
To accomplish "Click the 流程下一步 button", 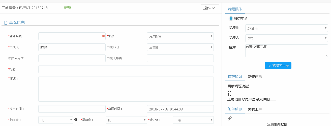I will pos(278,66).
